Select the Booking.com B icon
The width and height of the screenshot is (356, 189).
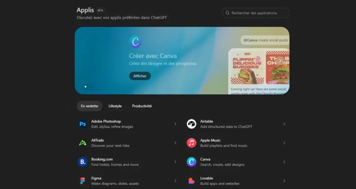83,162
